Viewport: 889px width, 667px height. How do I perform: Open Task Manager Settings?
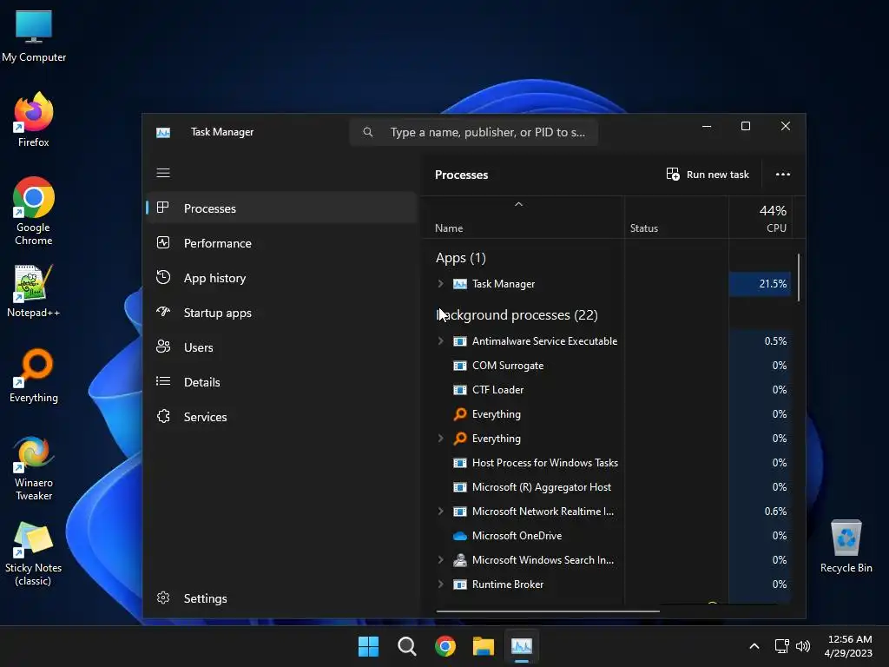(282, 598)
